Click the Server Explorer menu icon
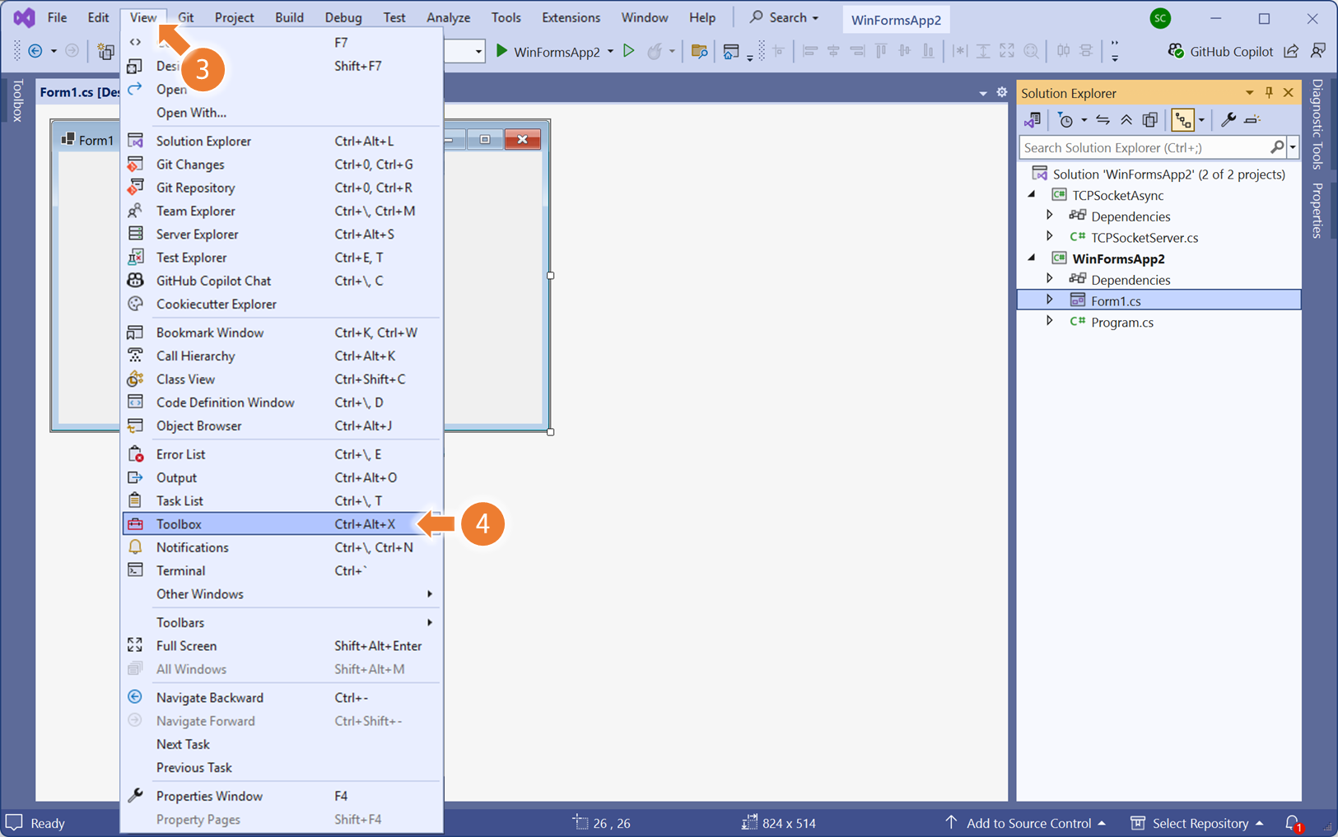This screenshot has width=1338, height=837. click(x=136, y=234)
